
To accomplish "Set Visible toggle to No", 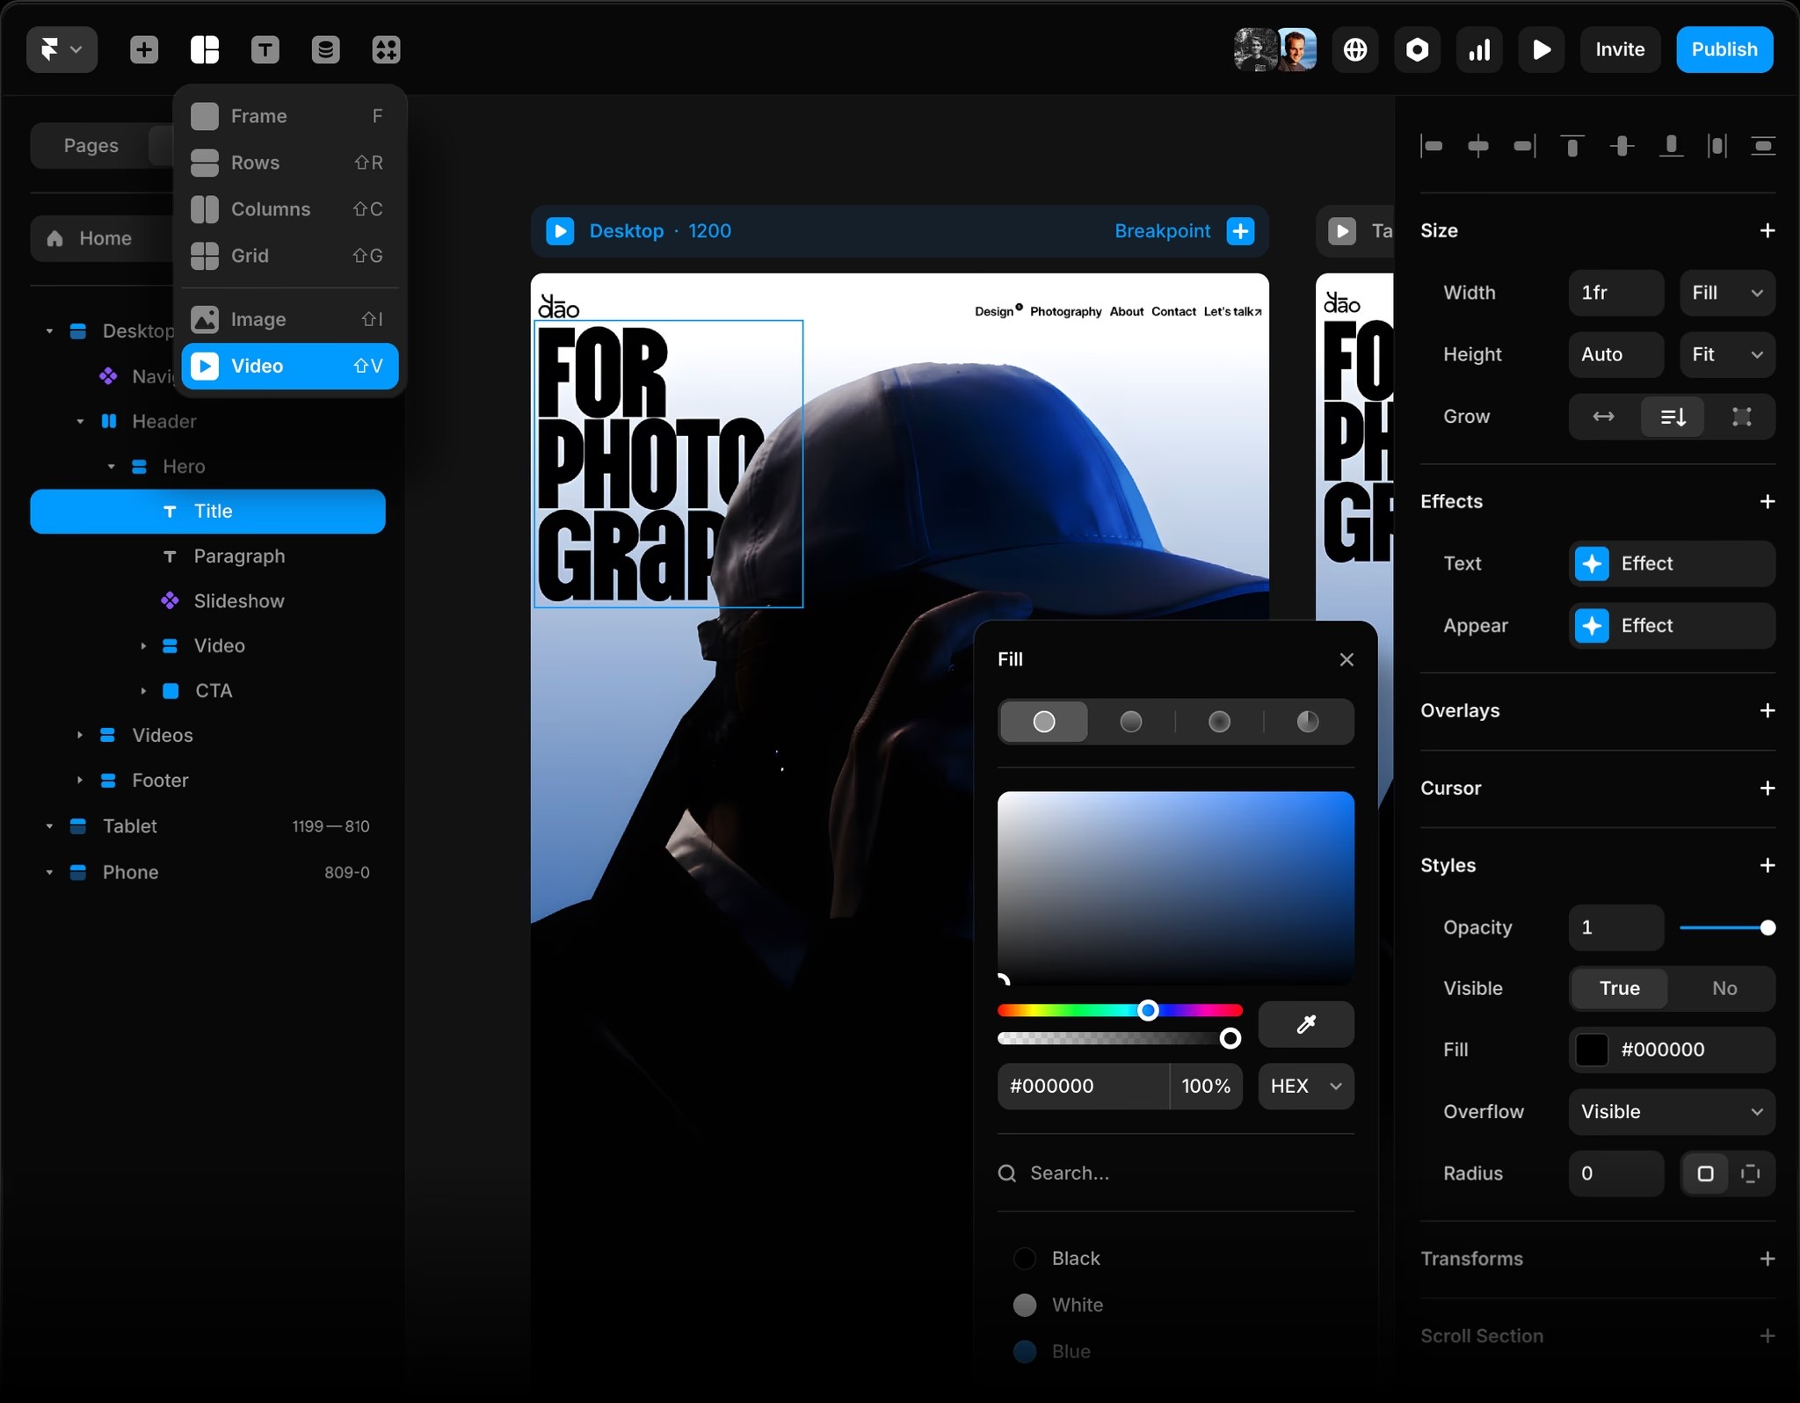I will tap(1724, 988).
